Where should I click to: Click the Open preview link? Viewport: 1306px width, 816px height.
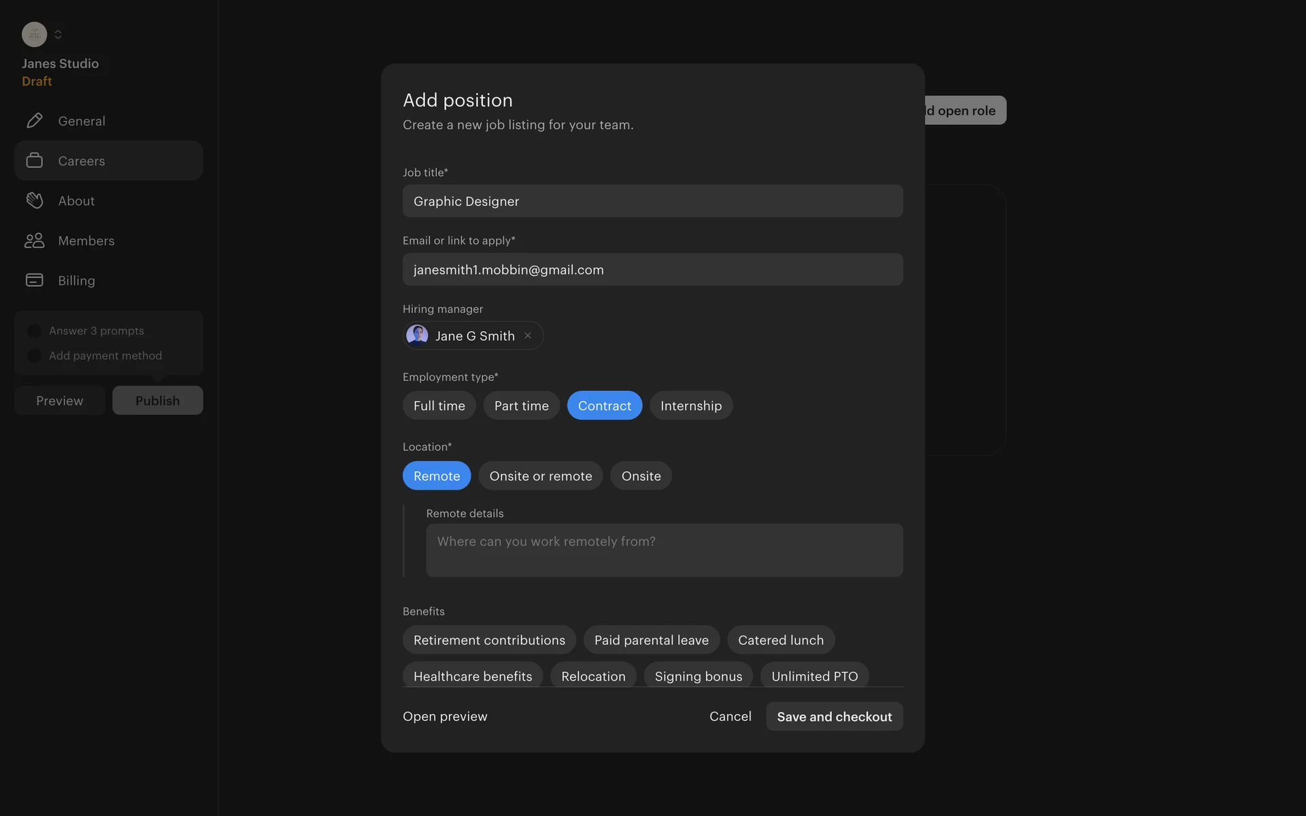pos(445,717)
